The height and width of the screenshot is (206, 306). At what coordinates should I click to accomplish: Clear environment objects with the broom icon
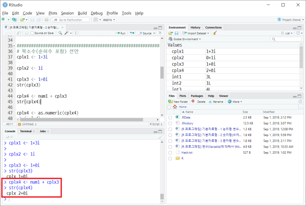[215, 33]
